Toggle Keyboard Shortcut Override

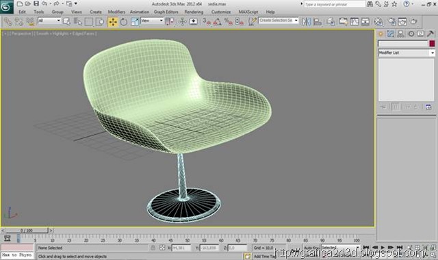[193, 21]
